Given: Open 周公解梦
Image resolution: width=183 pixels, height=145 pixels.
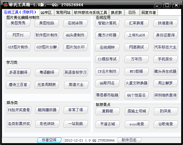Looking at the screenshot, I should tap(165, 83).
